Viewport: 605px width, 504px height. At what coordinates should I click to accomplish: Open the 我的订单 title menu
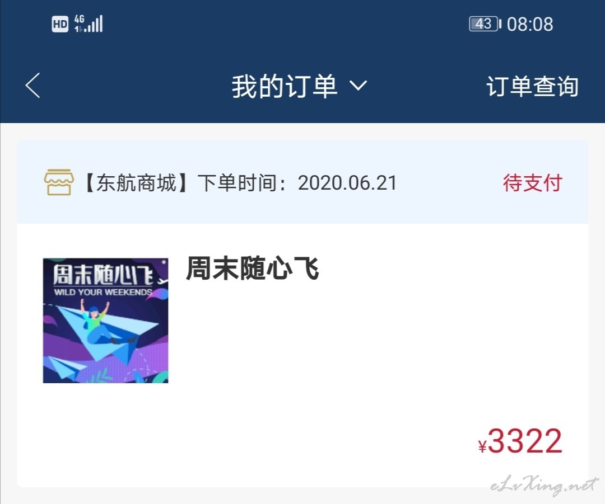[x=285, y=86]
